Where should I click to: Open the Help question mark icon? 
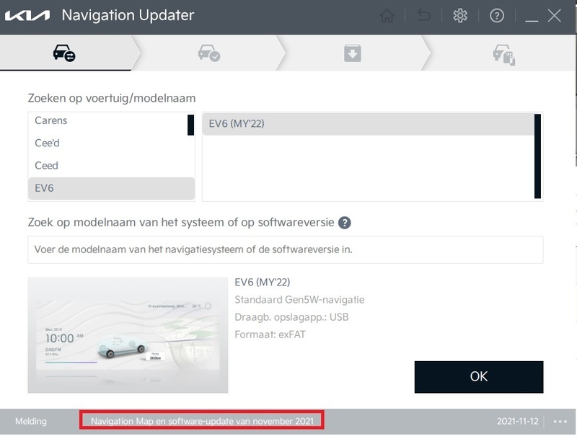pos(497,15)
